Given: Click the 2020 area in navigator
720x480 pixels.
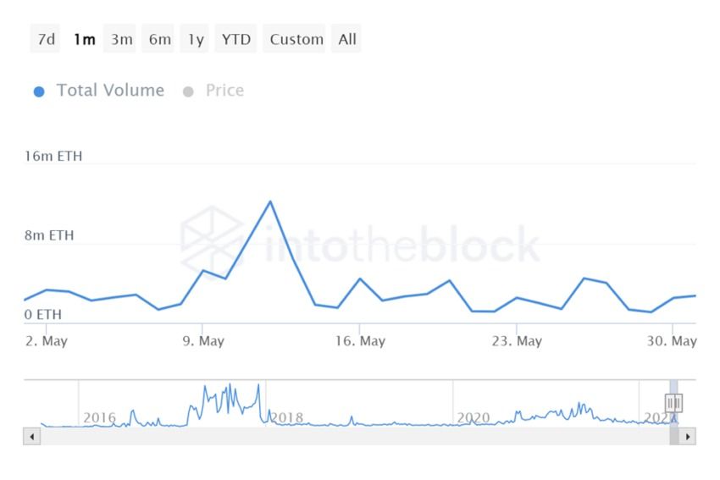Looking at the screenshot, I should [474, 417].
